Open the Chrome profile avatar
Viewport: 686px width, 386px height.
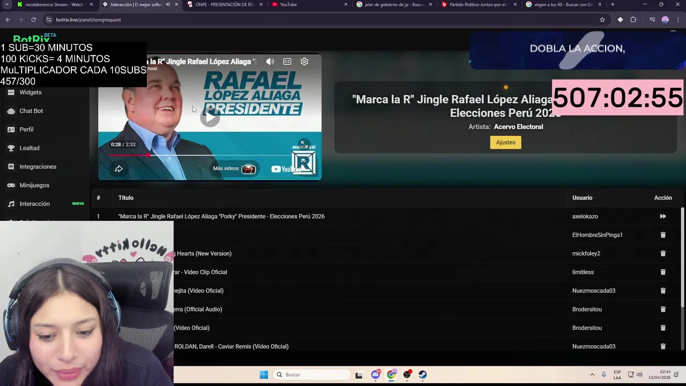pyautogui.click(x=665, y=19)
